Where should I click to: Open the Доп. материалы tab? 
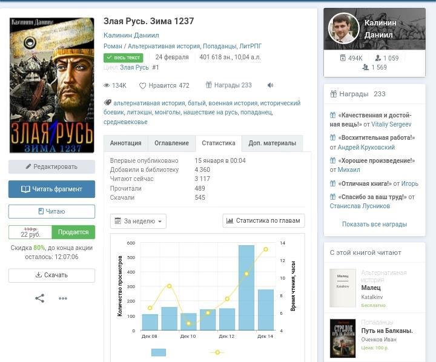click(272, 143)
